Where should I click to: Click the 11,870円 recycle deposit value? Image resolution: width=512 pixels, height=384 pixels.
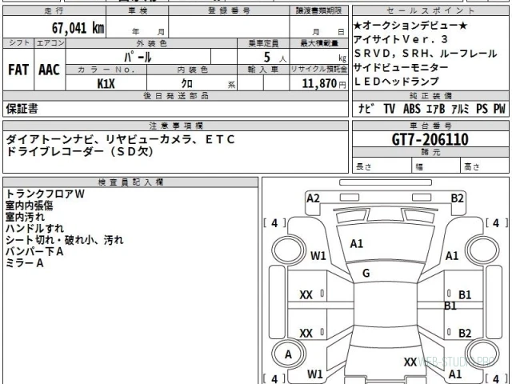tap(323, 83)
